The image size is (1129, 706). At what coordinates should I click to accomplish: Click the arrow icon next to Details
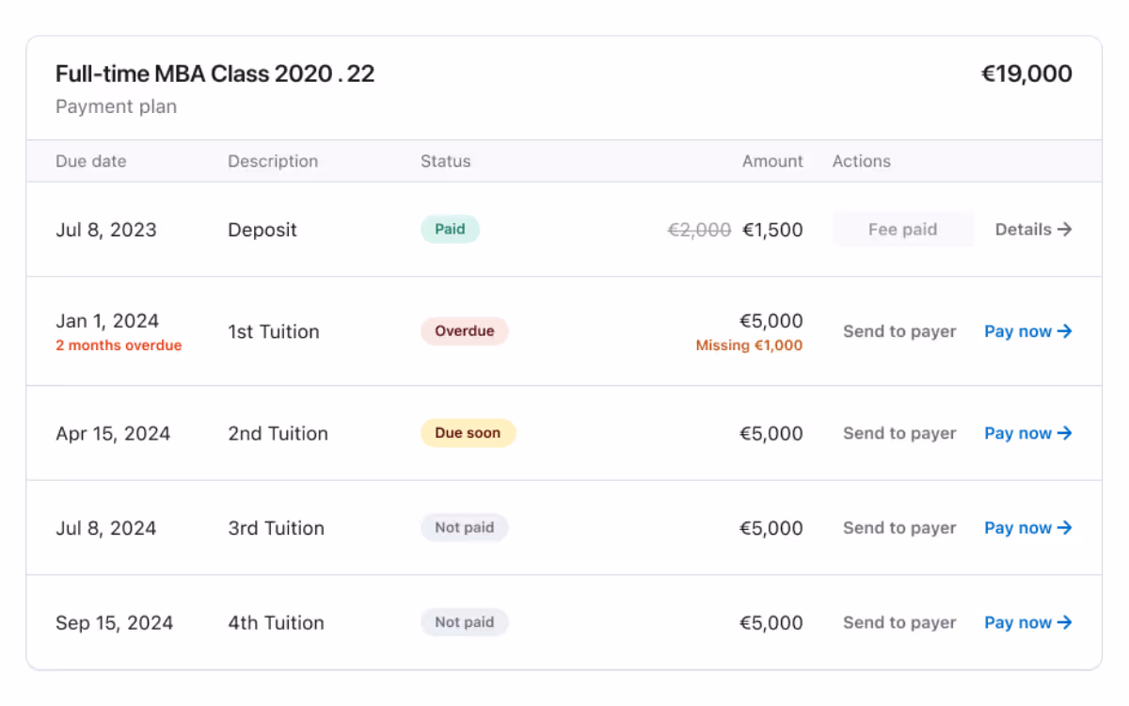(x=1065, y=229)
